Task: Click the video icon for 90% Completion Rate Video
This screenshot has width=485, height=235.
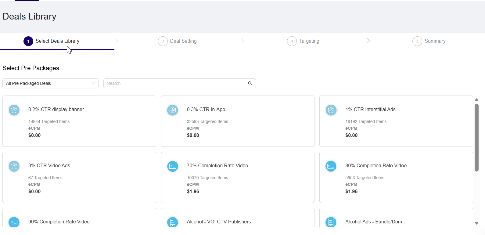Action: (x=14, y=222)
